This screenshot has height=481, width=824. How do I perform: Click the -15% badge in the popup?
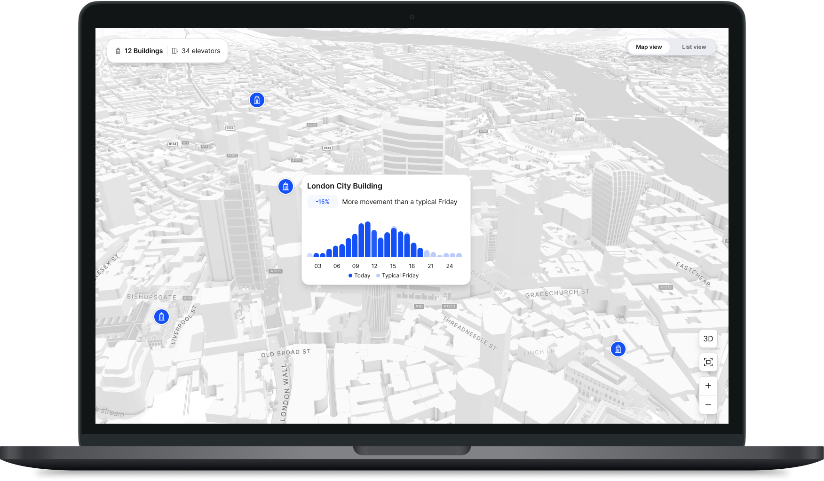click(x=323, y=202)
